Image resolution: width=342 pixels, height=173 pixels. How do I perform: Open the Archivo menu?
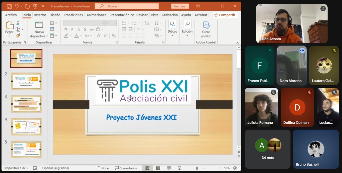(x=11, y=15)
